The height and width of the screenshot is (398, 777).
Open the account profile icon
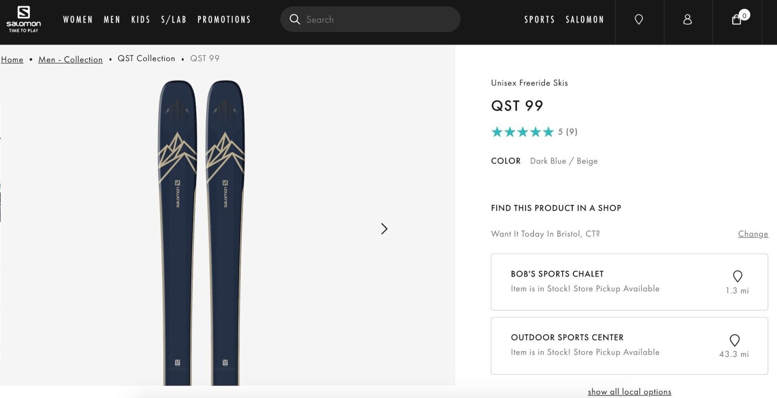688,19
